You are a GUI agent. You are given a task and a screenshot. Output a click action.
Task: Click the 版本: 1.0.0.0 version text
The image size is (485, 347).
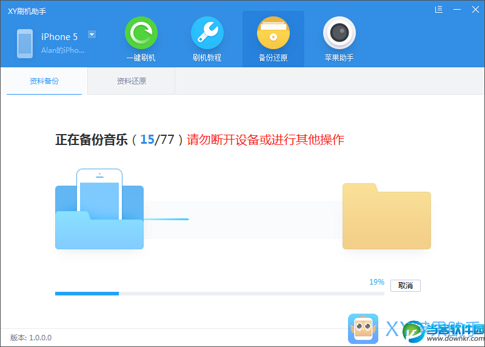31,338
